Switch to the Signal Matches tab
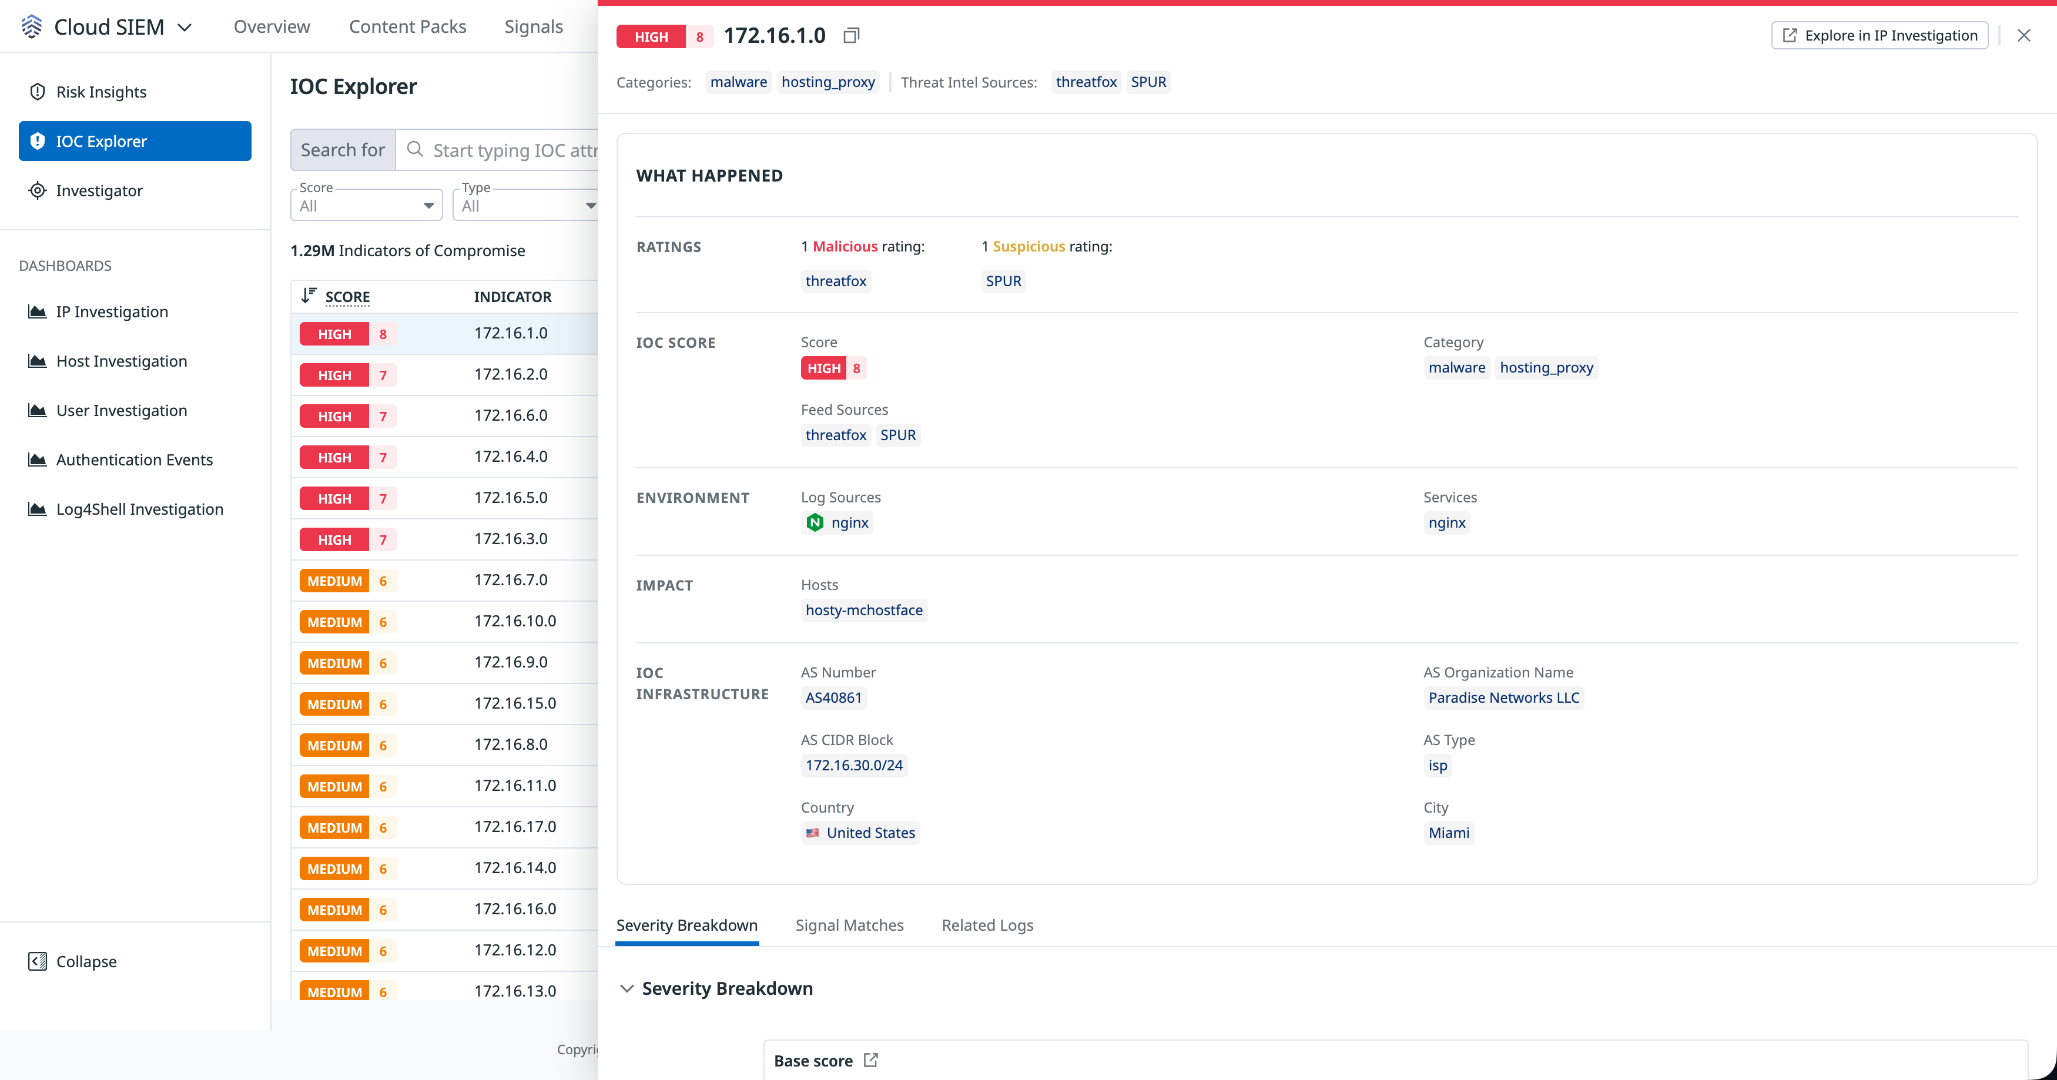This screenshot has height=1080, width=2057. click(x=849, y=925)
